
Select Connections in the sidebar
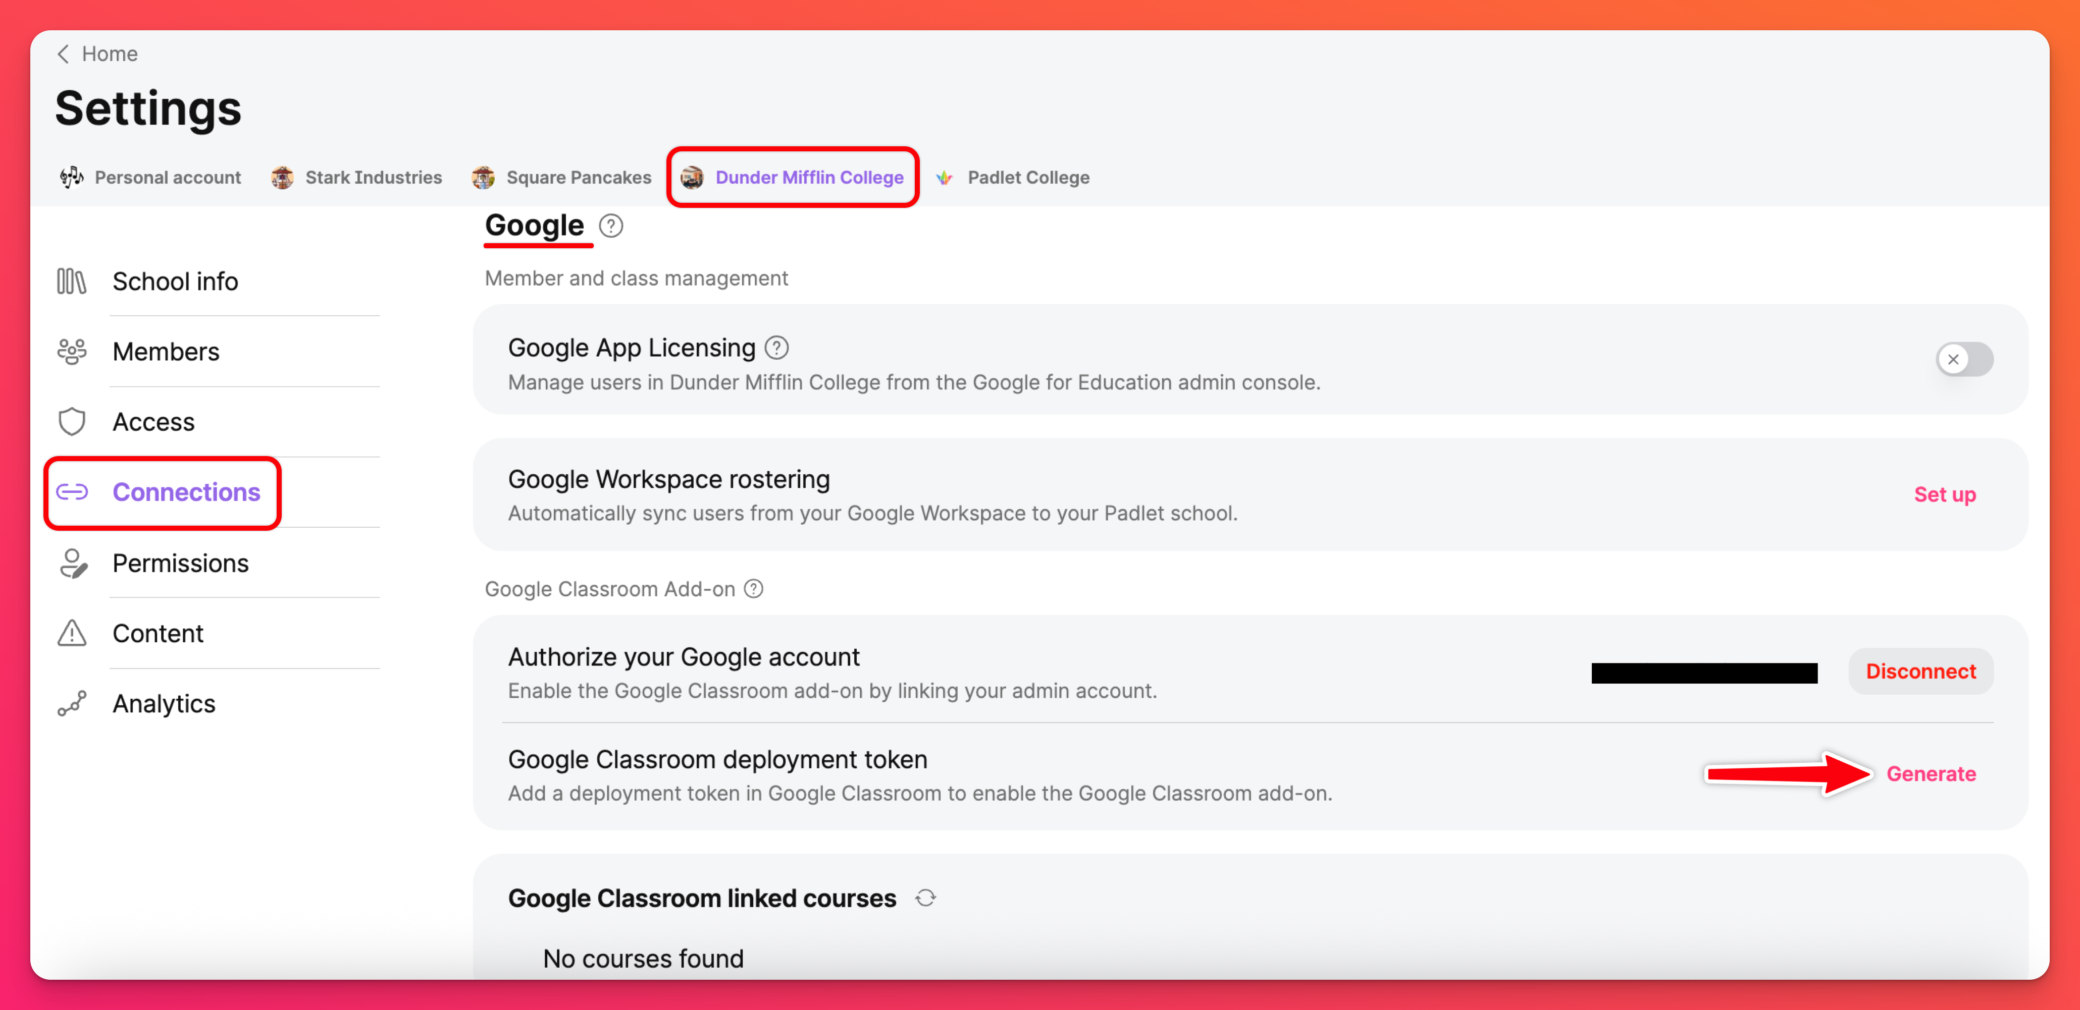coord(186,492)
